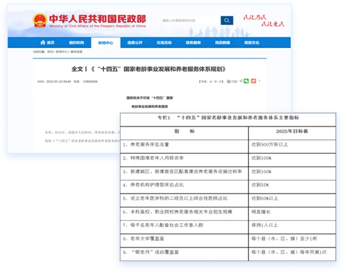344x272 pixels.
Task: Select medium font size 中
Action: pyautogui.click(x=215, y=81)
